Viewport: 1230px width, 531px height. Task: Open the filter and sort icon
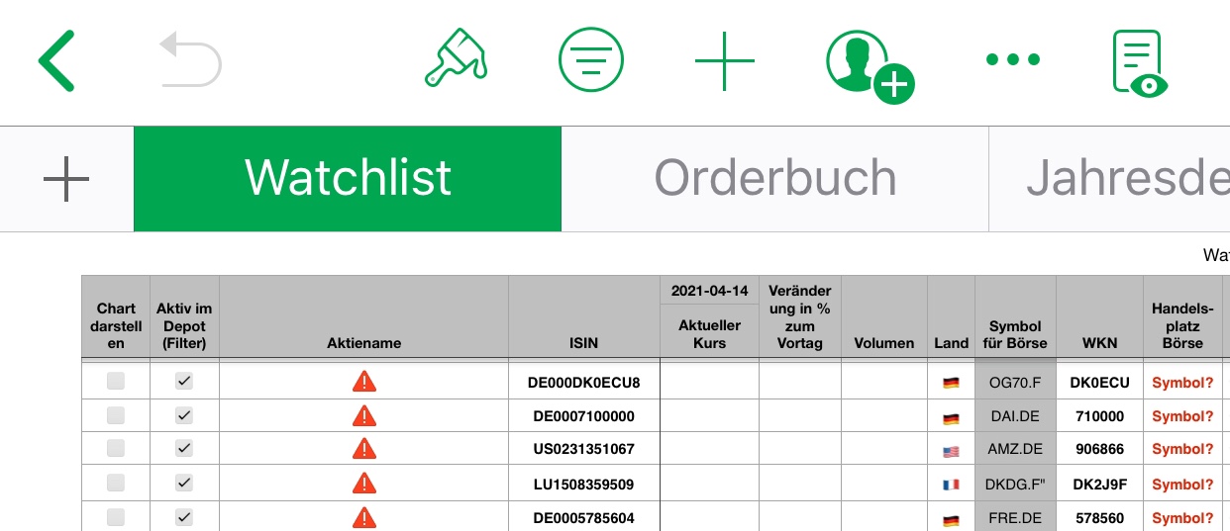(x=591, y=60)
